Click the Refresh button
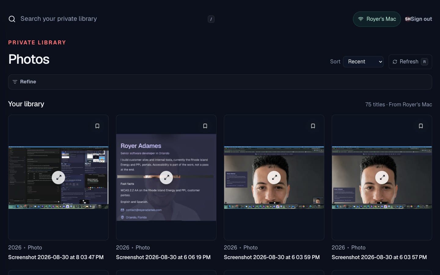This screenshot has width=440, height=275. pyautogui.click(x=410, y=62)
